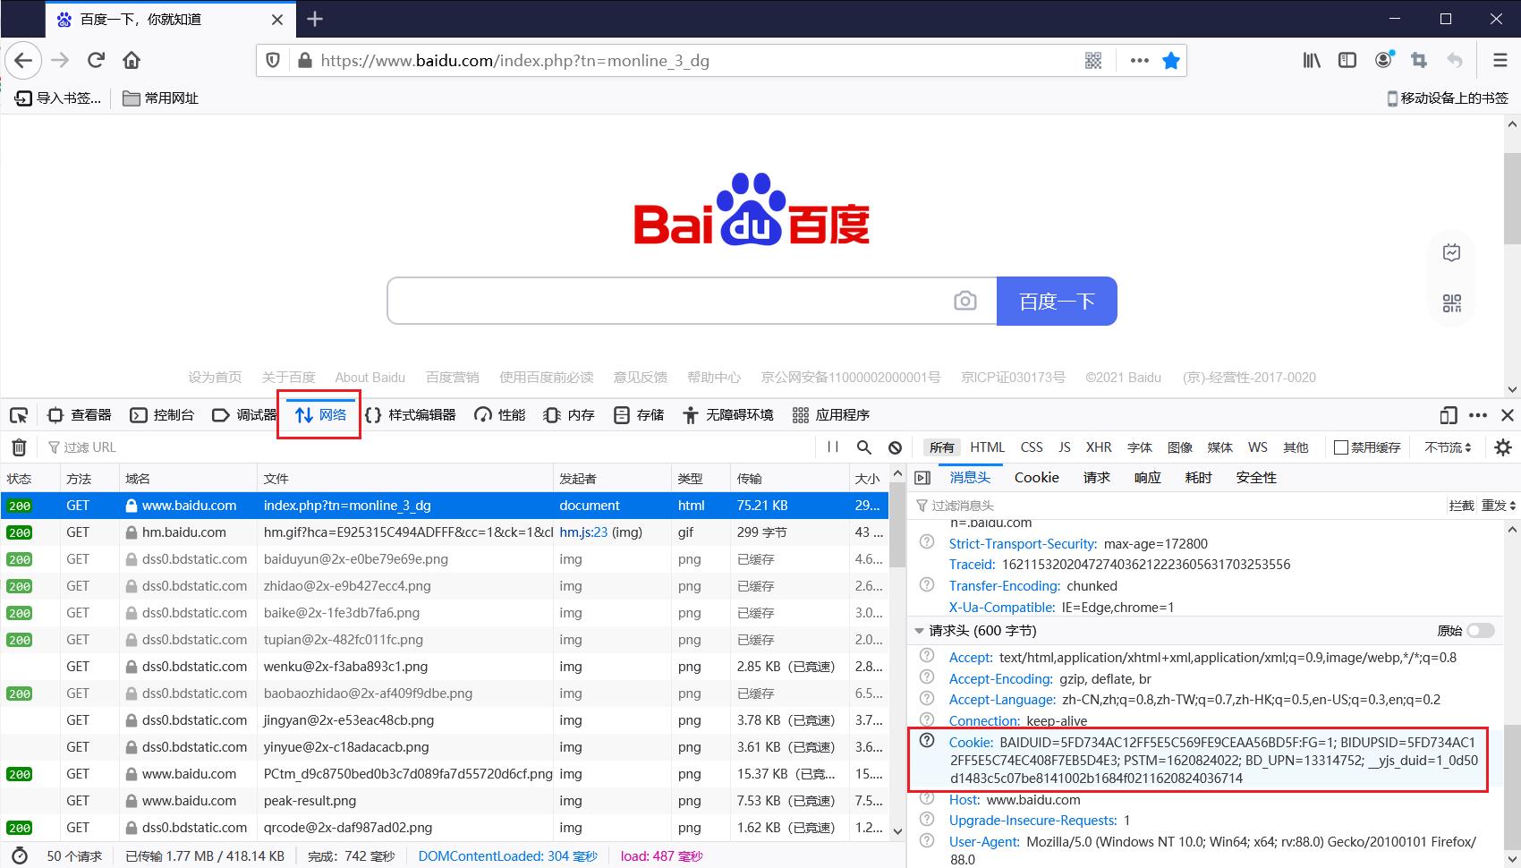Viewport: 1521px width, 868px height.
Task: Select the peak-result.png request row
Action: click(445, 801)
